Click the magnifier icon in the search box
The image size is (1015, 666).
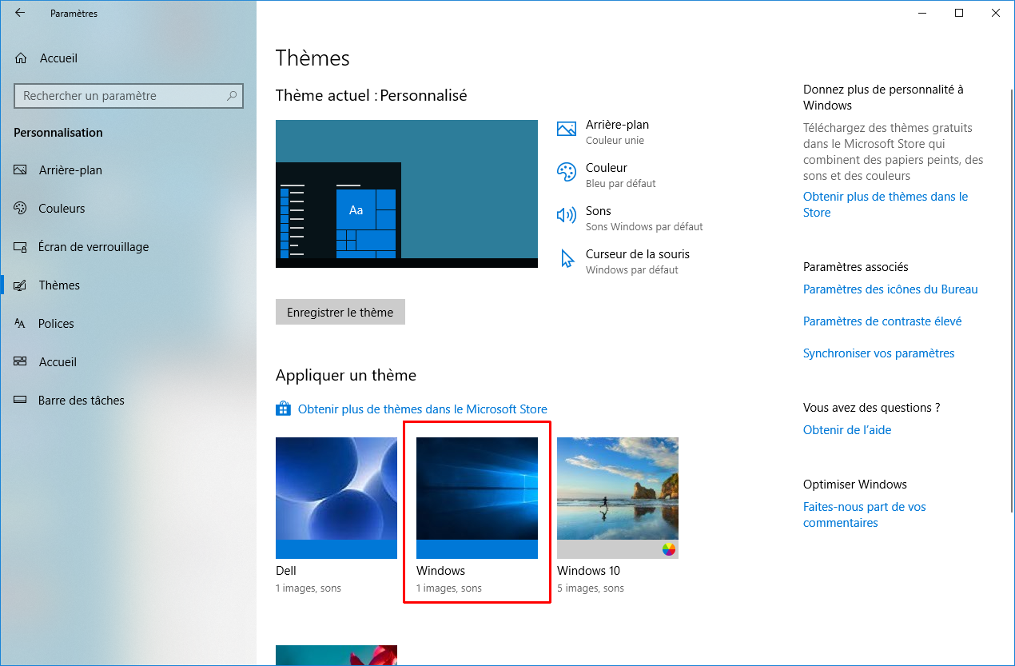(232, 96)
